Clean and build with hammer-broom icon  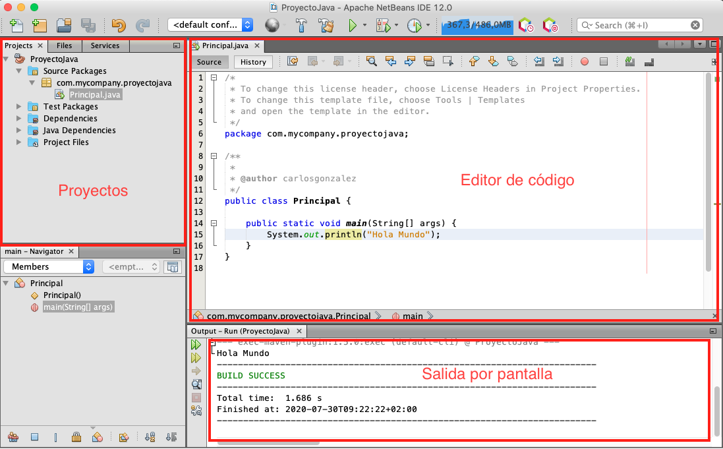[327, 25]
